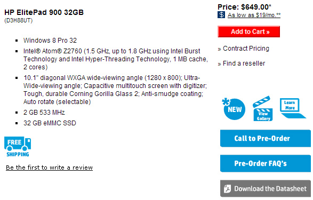Click the PDF icon on the datasheet button
This screenshot has height=200, width=313.
[x=227, y=189]
